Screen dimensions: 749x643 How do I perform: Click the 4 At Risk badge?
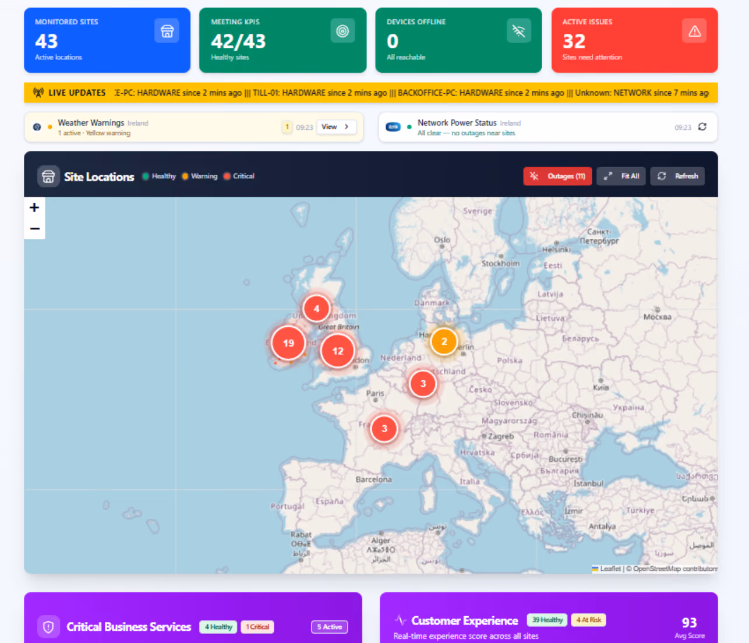(588, 620)
